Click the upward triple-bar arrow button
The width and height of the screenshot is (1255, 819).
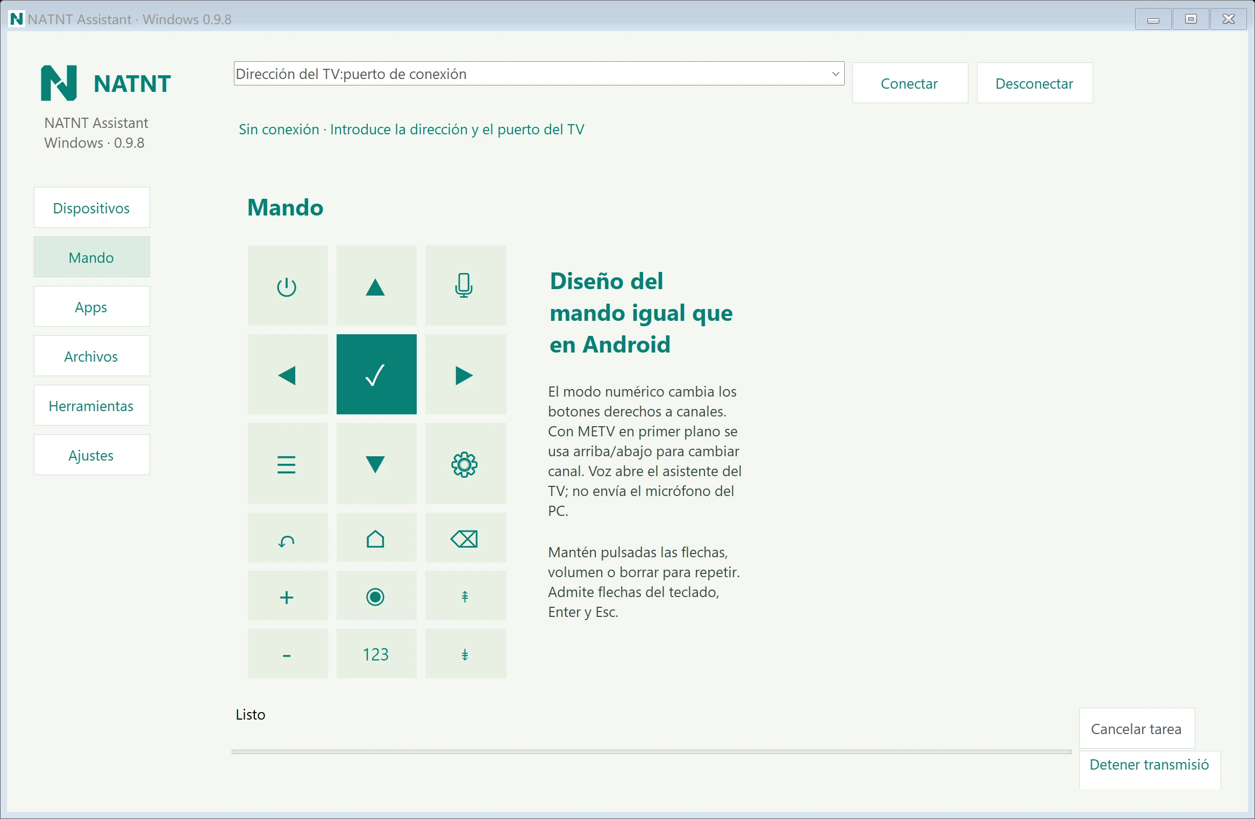coord(466,596)
